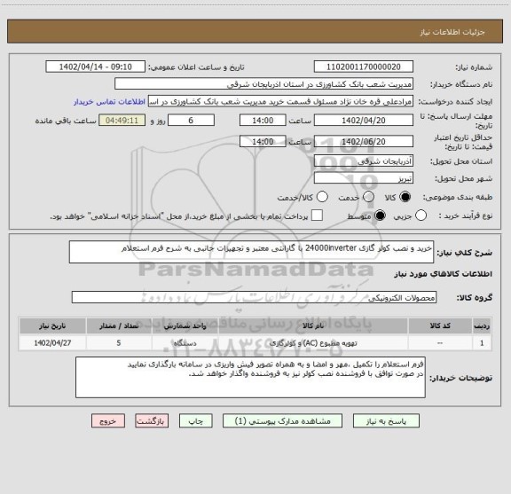
Task: Click the price validity date 1402/06/20
Action: [364, 141]
